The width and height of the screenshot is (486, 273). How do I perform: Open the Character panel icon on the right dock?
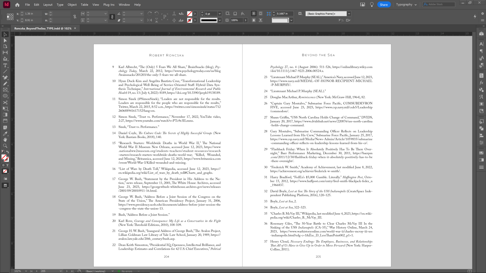click(481, 44)
